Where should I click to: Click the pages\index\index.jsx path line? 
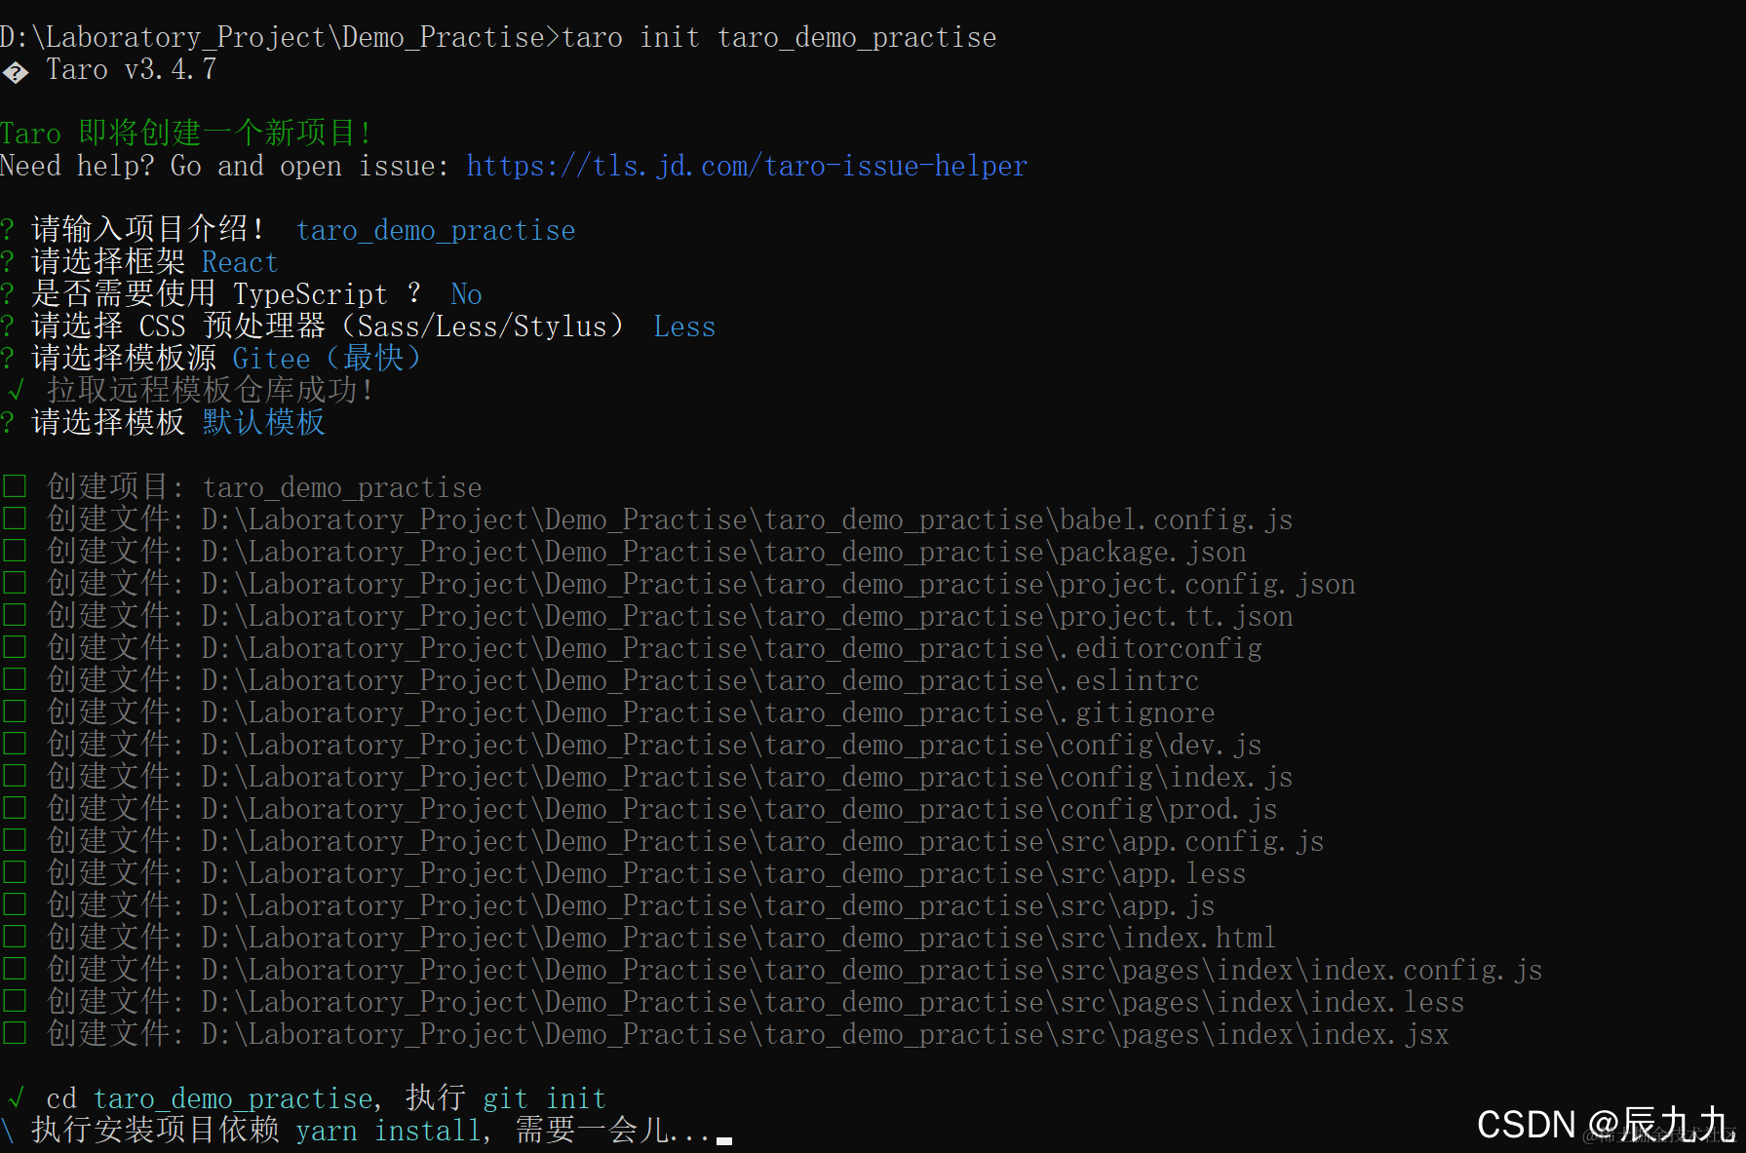point(748,1034)
